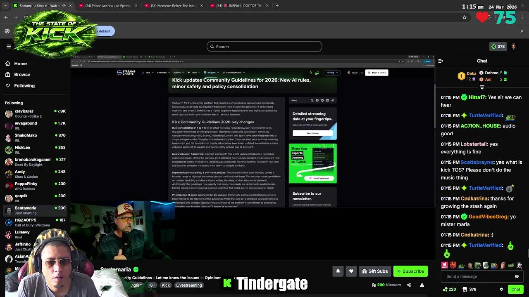
Task: Open ShakoMako channel in Following list
Action: 35,138
